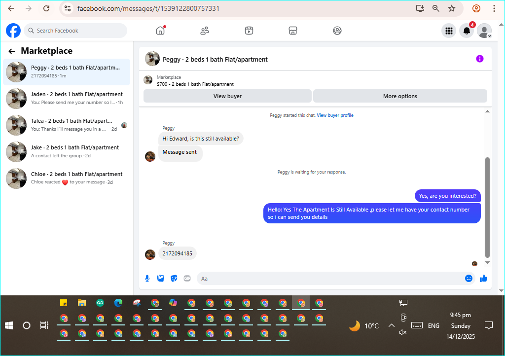
Task: Record a voice clip with microphone icon
Action: click(x=147, y=279)
